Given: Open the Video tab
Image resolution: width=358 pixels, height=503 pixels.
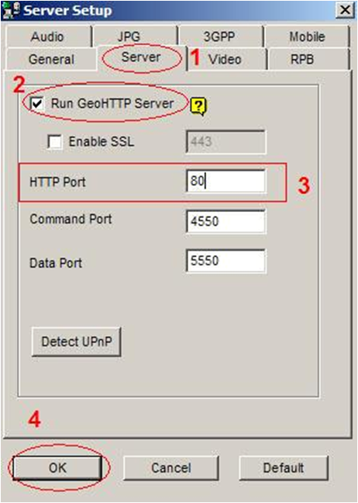Looking at the screenshot, I should point(225,59).
